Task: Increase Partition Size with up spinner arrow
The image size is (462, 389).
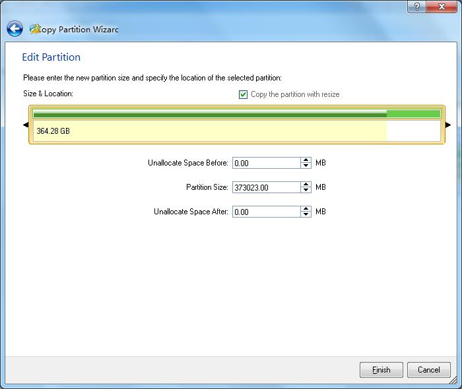Action: 306,185
